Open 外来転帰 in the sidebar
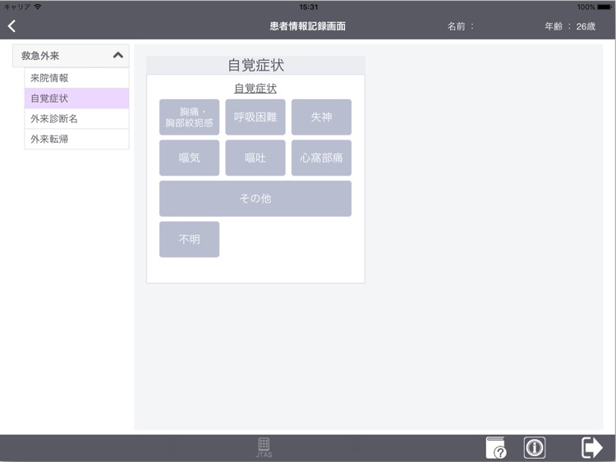The width and height of the screenshot is (616, 462). tap(76, 139)
